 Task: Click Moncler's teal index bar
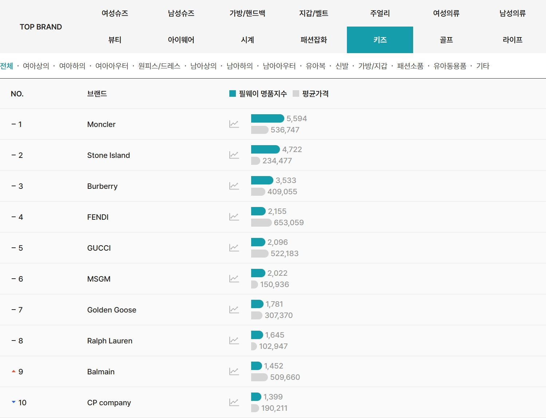pos(268,118)
